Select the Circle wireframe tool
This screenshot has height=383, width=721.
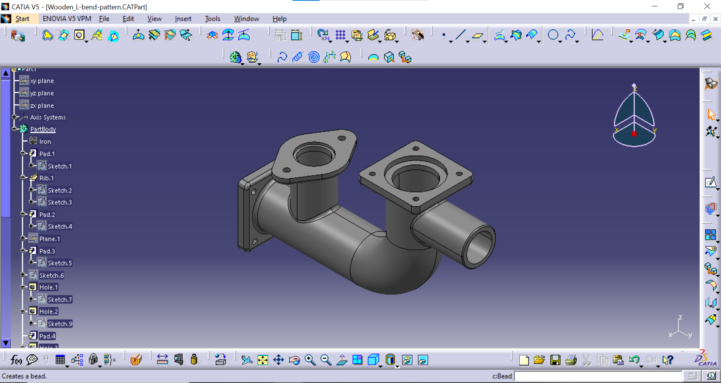[553, 35]
